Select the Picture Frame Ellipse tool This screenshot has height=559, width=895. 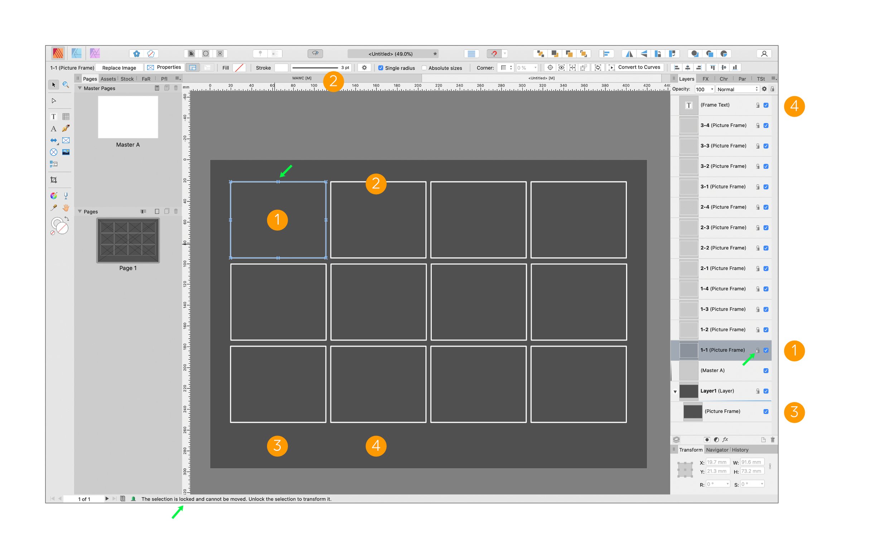54,152
